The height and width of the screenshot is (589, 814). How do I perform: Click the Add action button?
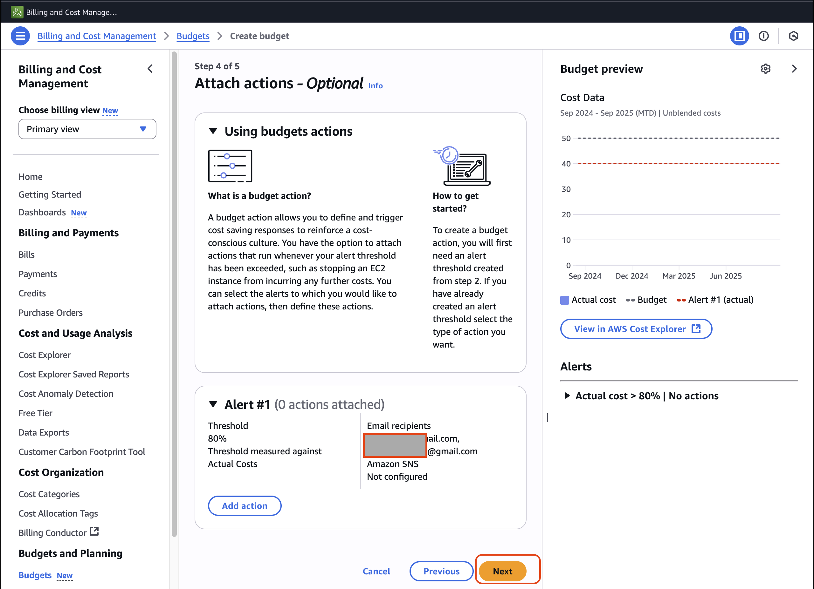pos(245,505)
